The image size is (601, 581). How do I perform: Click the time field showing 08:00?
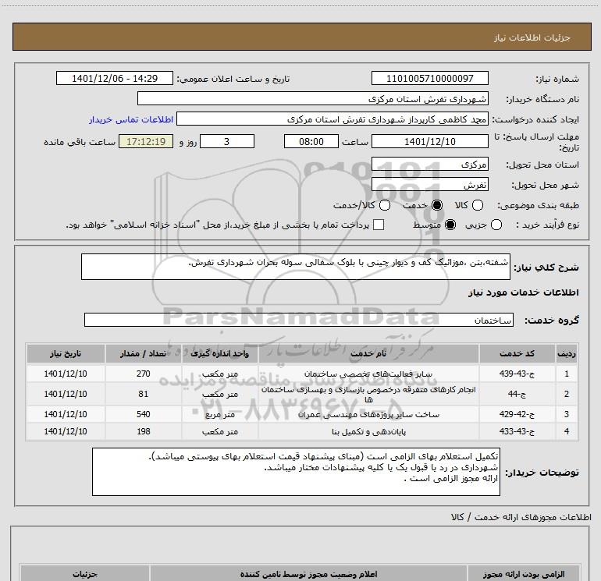[311, 141]
